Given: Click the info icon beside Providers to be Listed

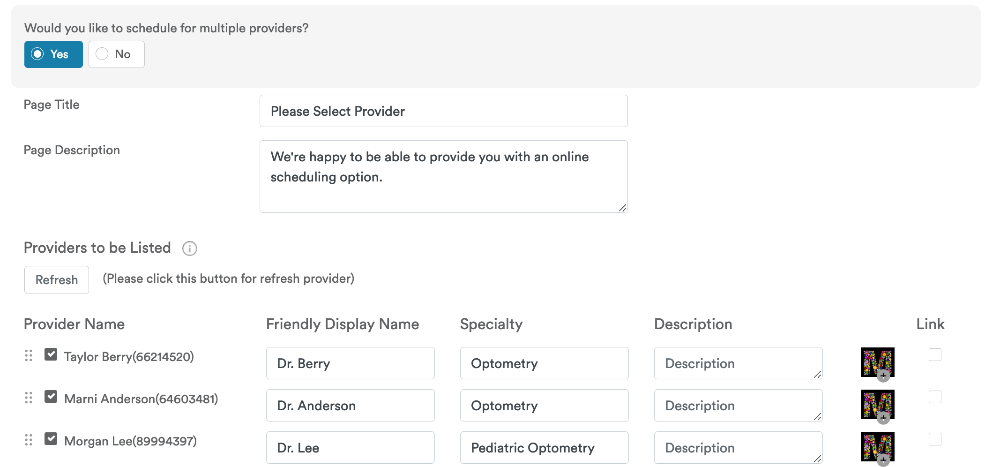Looking at the screenshot, I should coord(189,249).
